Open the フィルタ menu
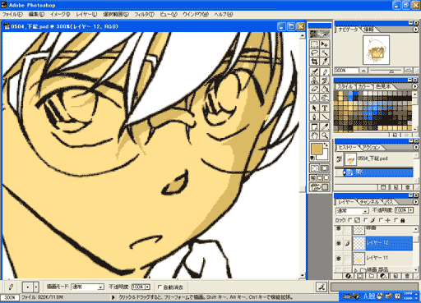The image size is (421, 303). 144,14
